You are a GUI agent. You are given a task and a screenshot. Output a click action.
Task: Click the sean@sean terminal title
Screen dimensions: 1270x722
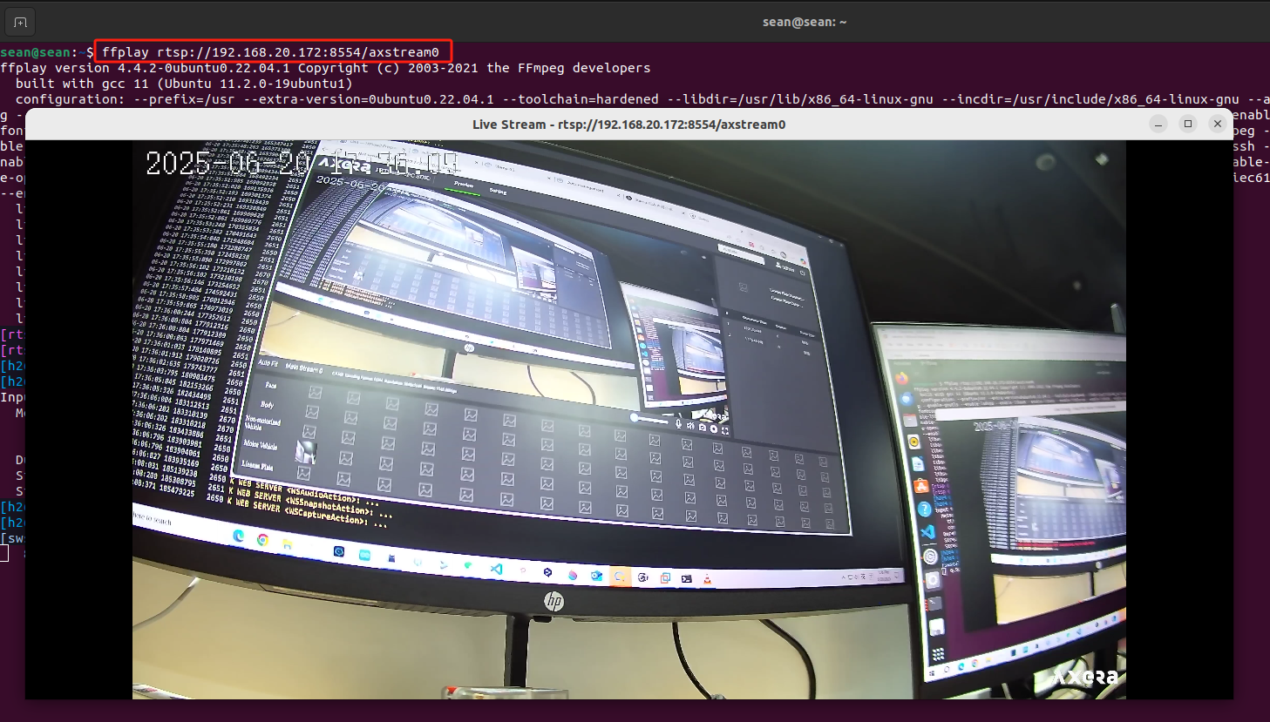(804, 22)
